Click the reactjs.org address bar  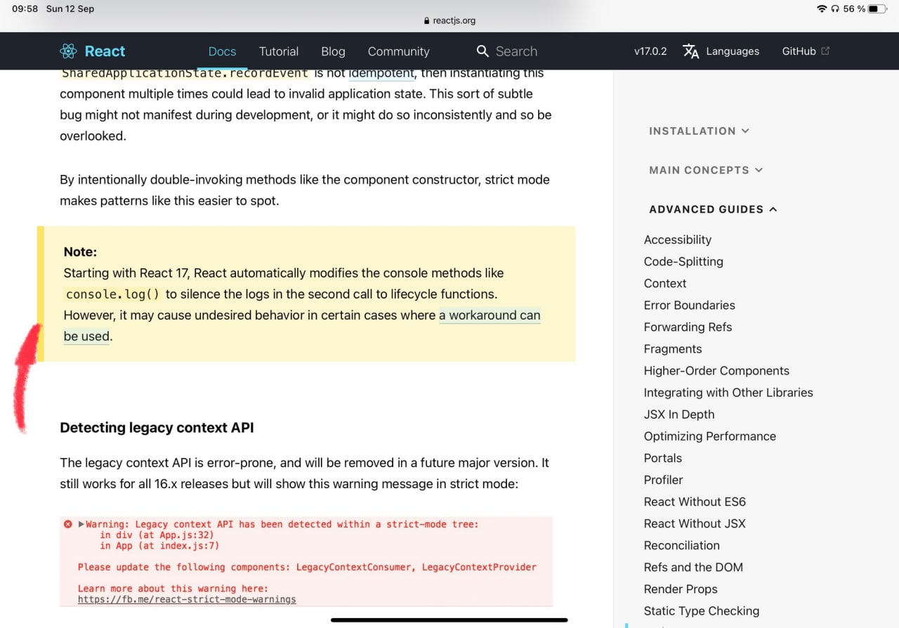pyautogui.click(x=449, y=21)
